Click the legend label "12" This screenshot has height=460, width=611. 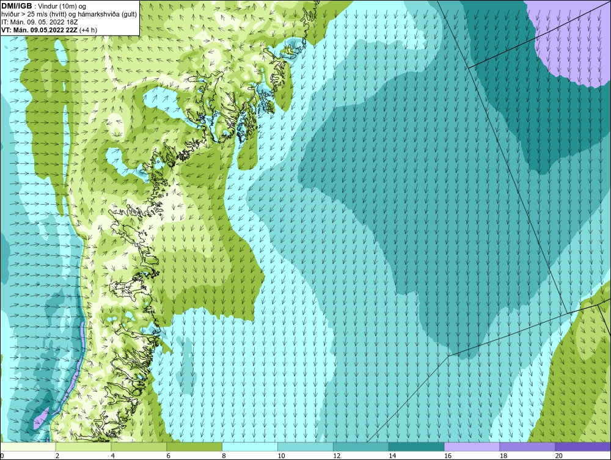(x=337, y=456)
